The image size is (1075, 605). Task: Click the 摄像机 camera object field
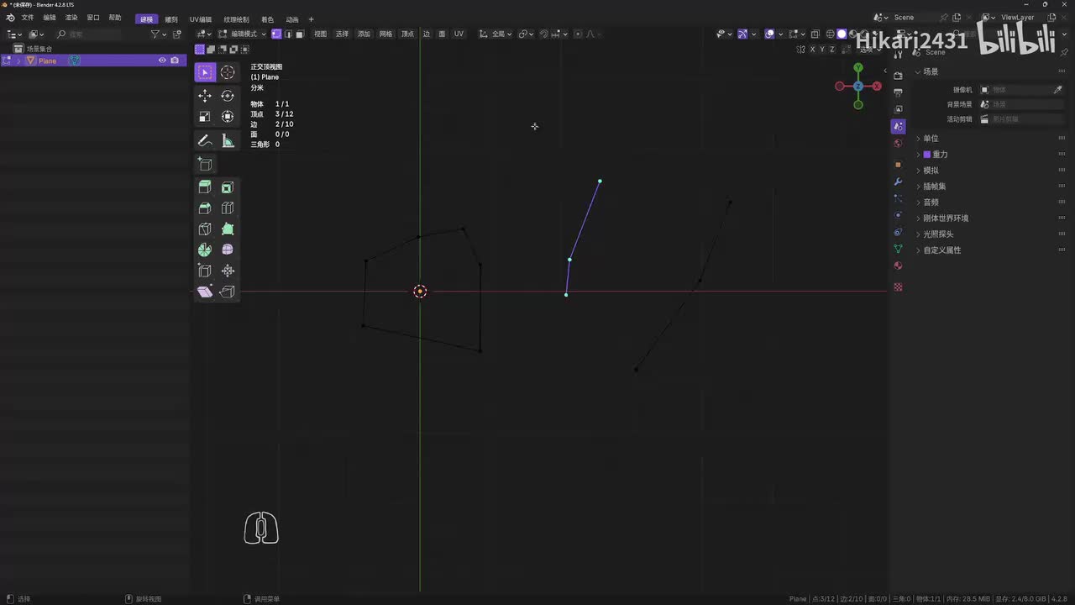[1021, 90]
